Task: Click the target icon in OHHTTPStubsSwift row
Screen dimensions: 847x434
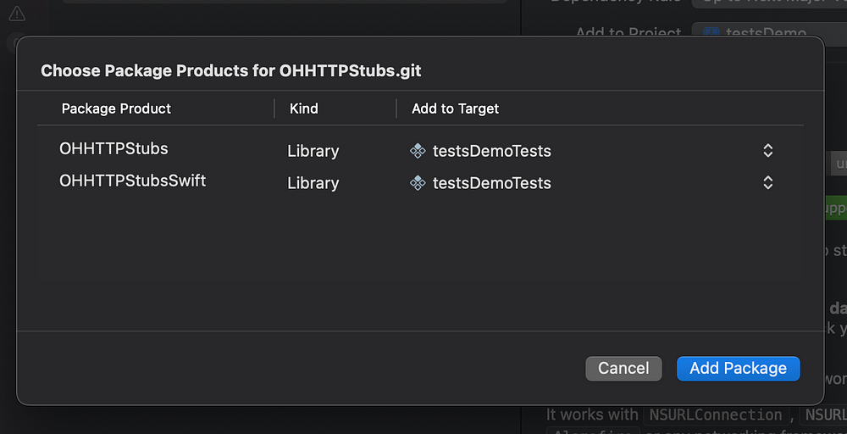Action: 418,183
